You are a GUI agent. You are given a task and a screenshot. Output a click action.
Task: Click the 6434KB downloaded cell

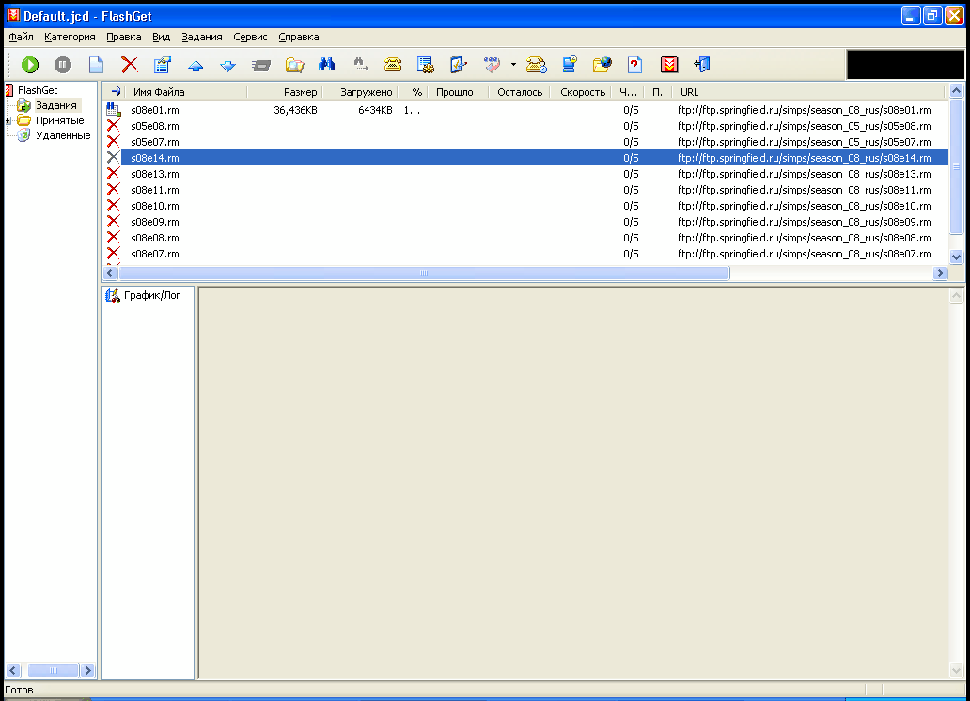(x=375, y=110)
